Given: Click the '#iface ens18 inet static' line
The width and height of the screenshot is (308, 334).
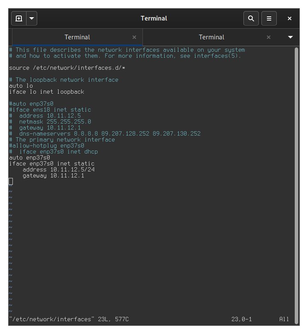Looking at the screenshot, I should click(x=50, y=110).
